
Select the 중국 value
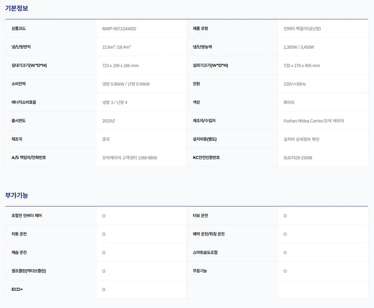106,139
